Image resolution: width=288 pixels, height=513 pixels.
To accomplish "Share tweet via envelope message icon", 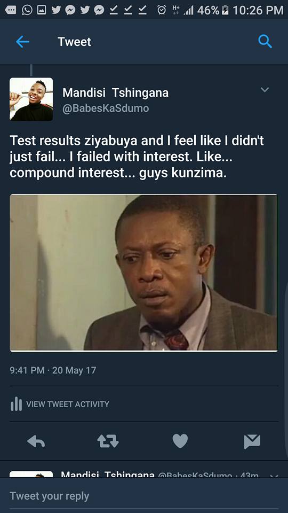I will coord(252,441).
